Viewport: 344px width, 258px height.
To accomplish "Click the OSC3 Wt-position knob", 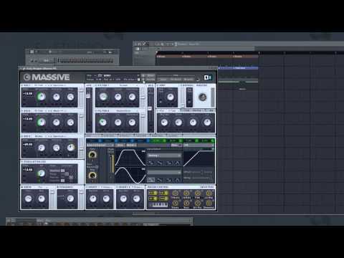I will pyautogui.click(x=41, y=148).
